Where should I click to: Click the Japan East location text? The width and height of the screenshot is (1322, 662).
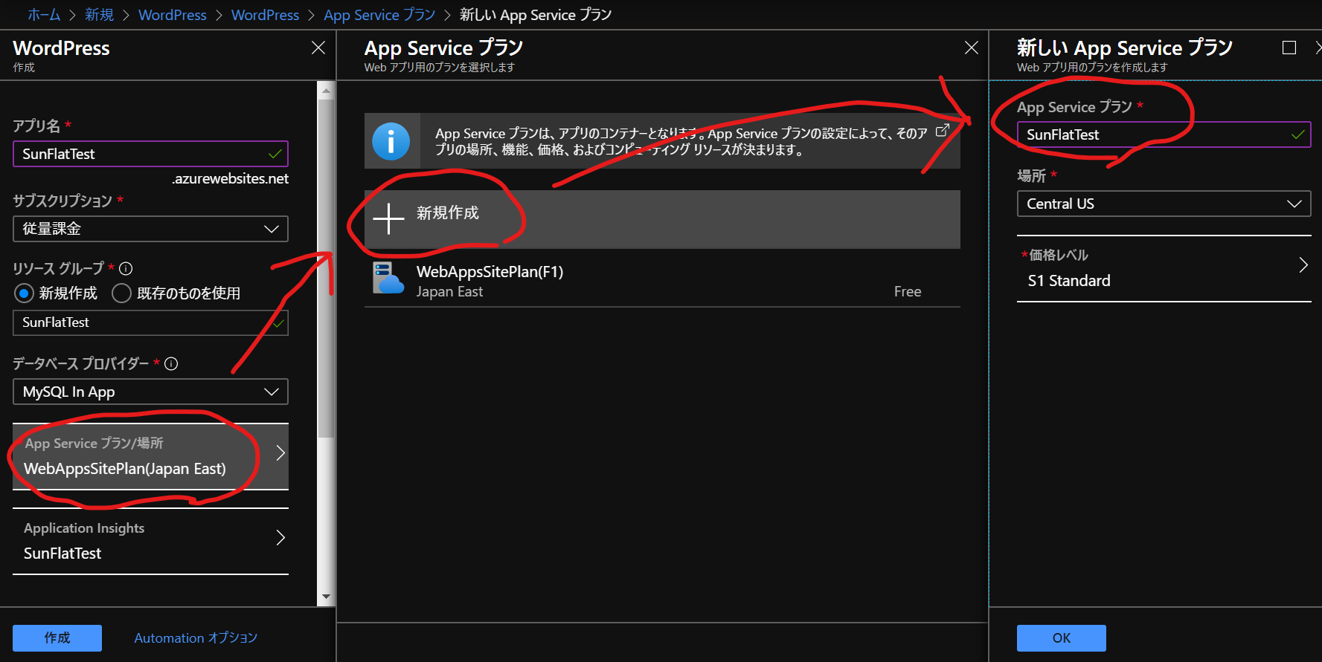point(449,292)
